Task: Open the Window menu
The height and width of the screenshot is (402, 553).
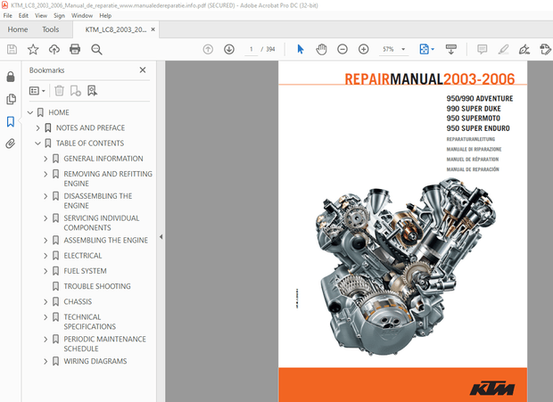Action: pos(82,15)
